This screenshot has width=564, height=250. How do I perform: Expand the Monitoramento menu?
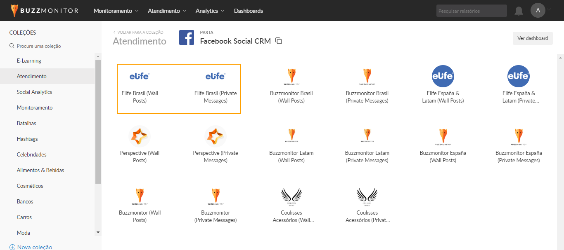116,11
